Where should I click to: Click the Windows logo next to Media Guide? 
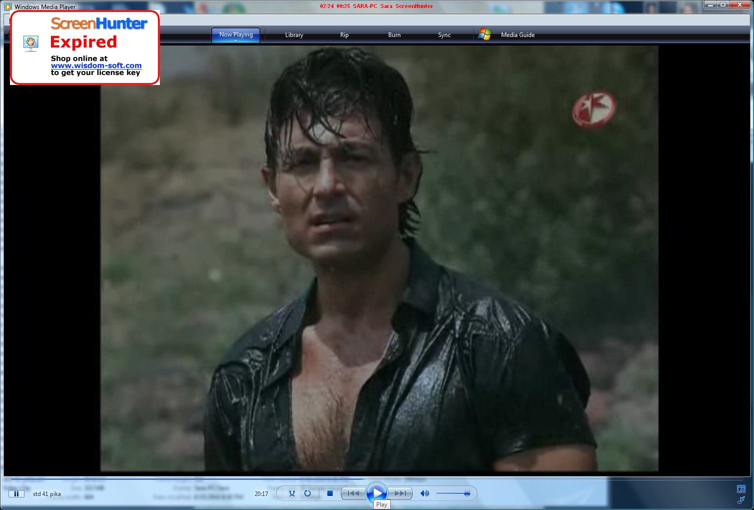pos(484,34)
